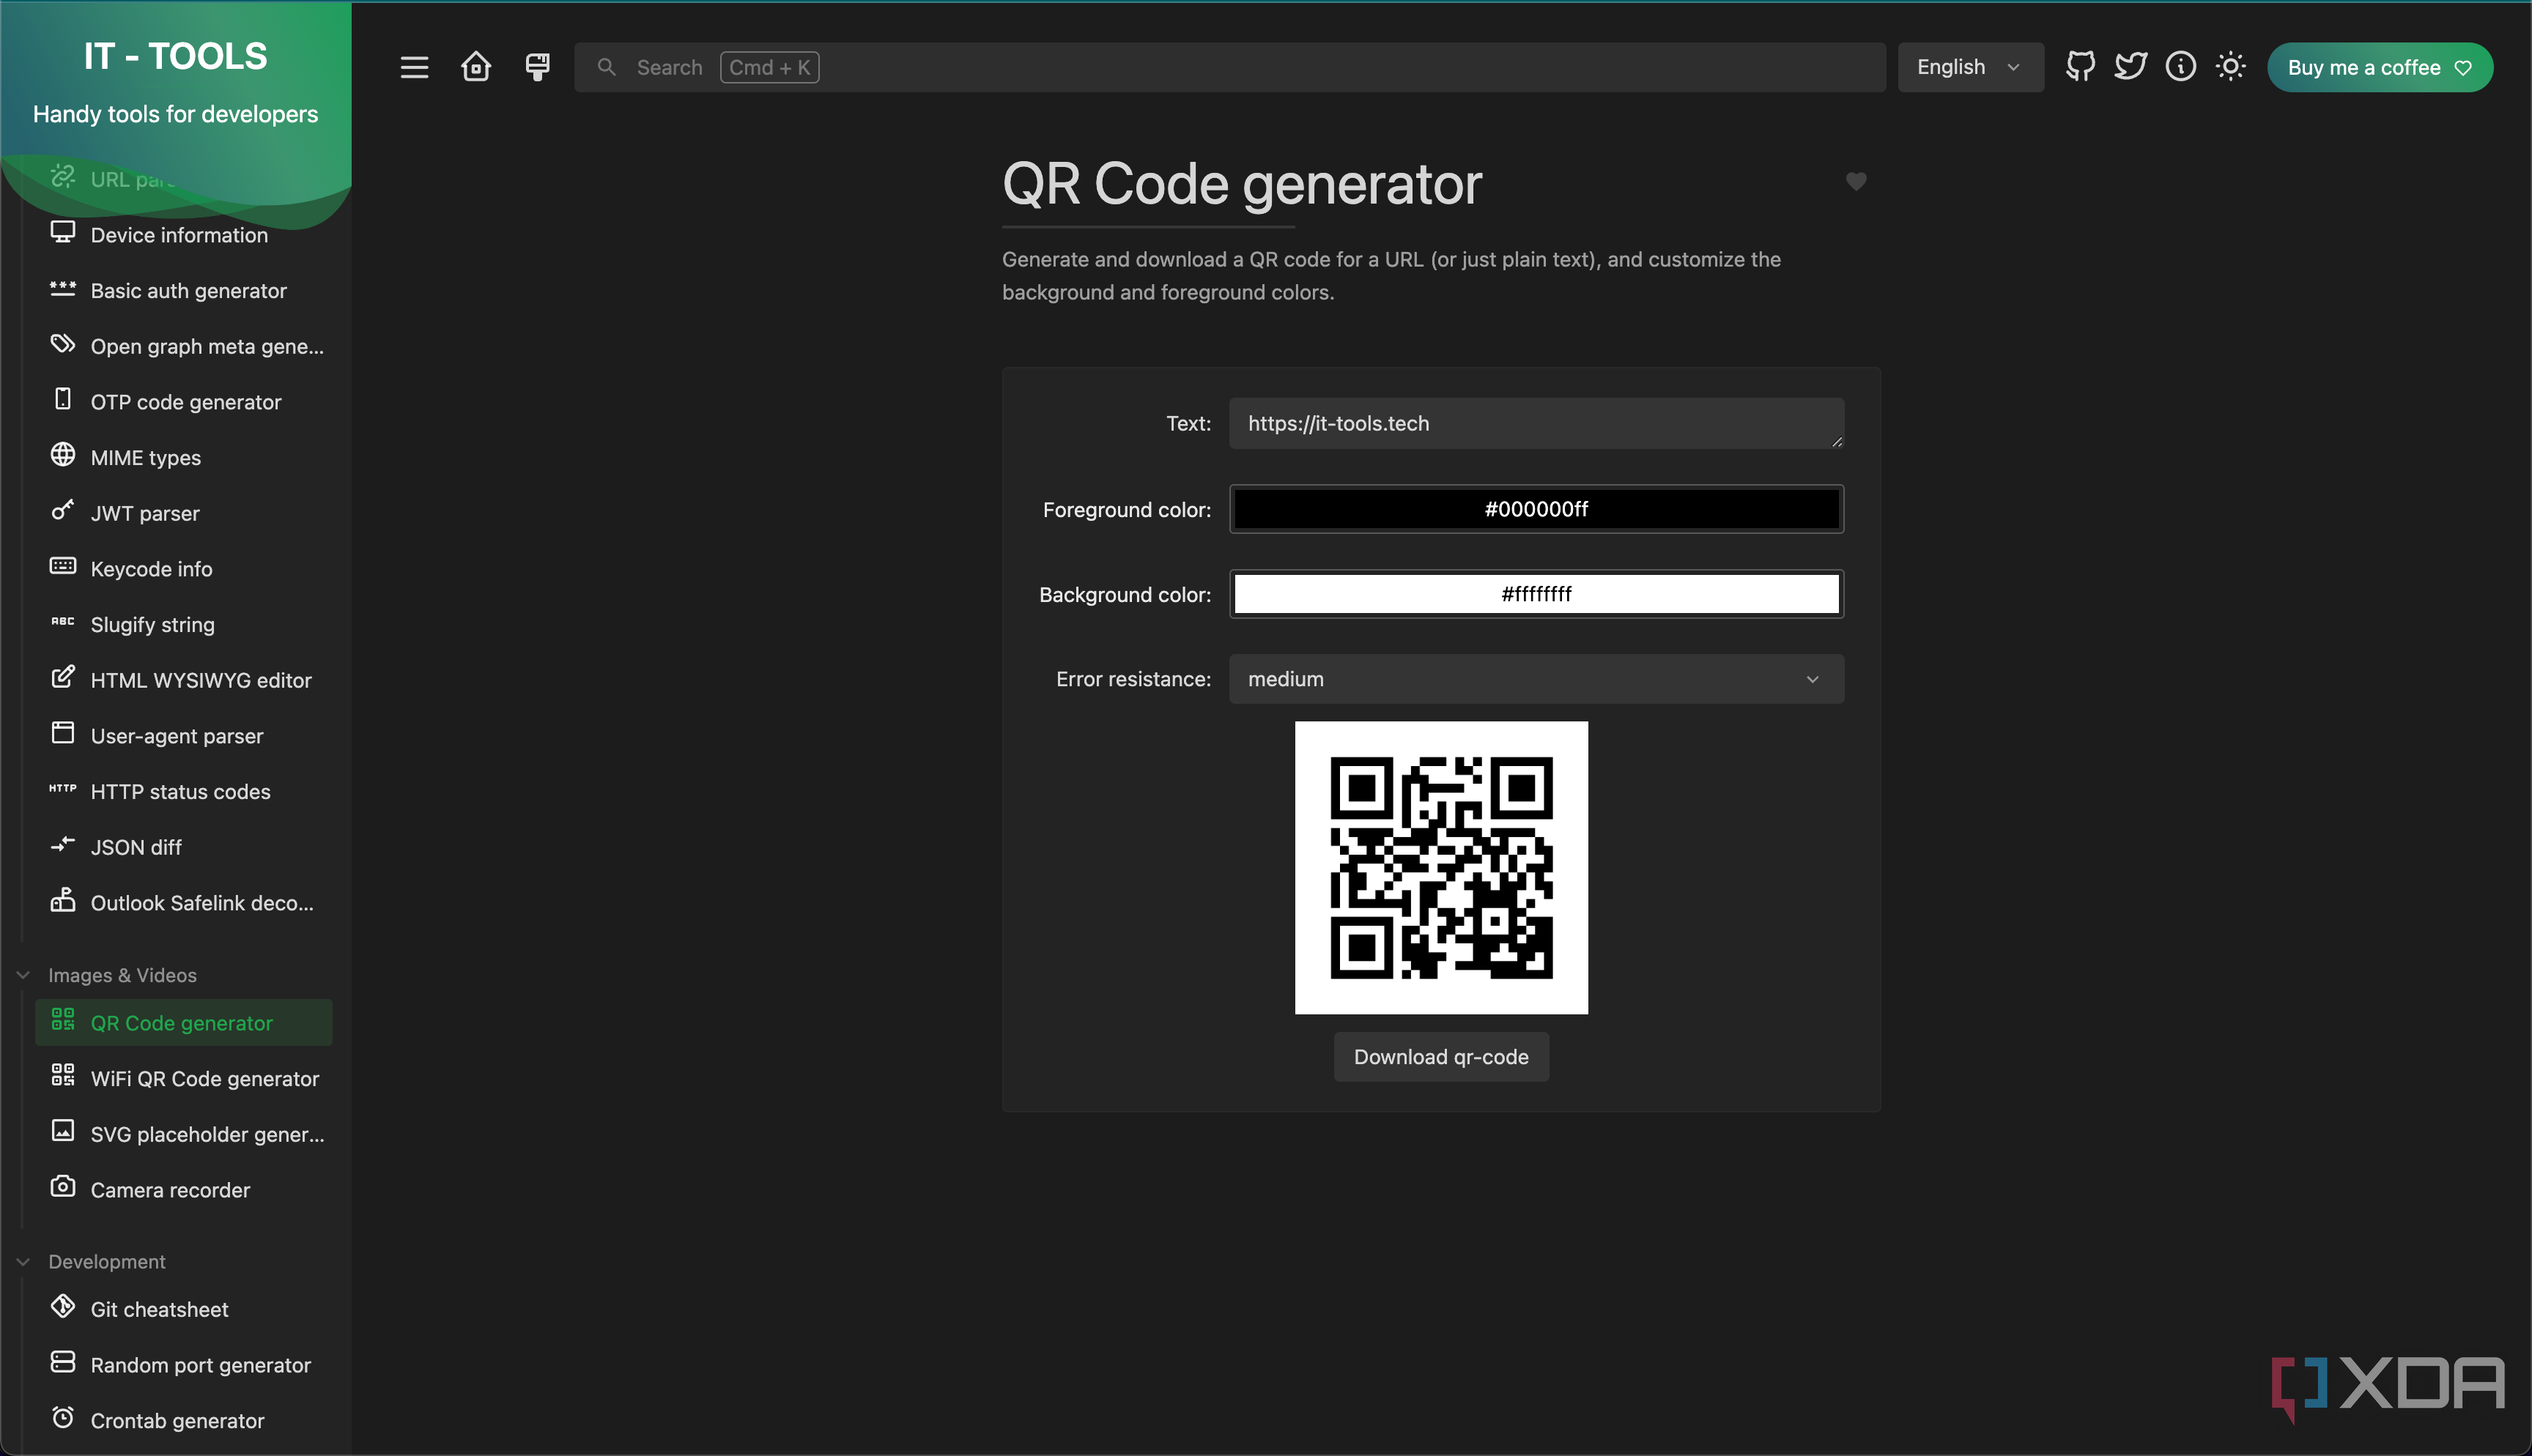Image resolution: width=2532 pixels, height=1456 pixels.
Task: Open the GitHub repository icon
Action: click(x=2080, y=67)
